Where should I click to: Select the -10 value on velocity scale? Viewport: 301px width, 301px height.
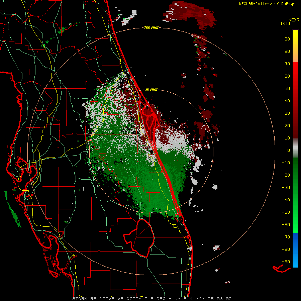click(286, 163)
